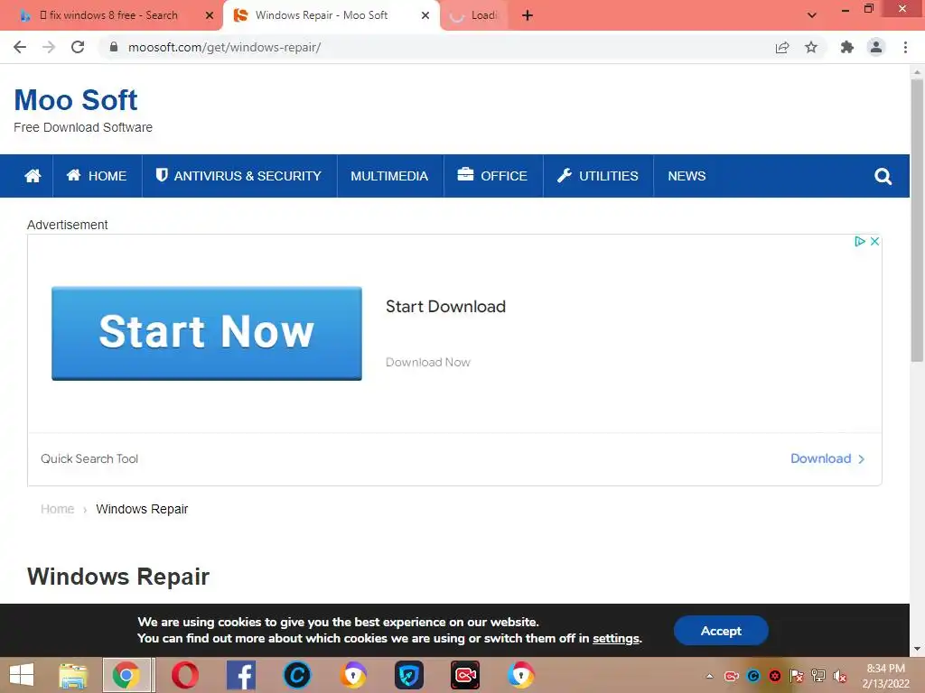This screenshot has height=693, width=925.
Task: Click the Windows Repair page heading
Action: [x=118, y=577]
